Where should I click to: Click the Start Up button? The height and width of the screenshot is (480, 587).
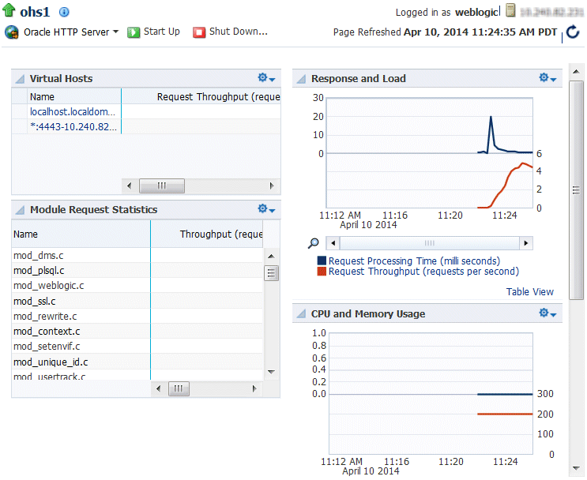154,32
